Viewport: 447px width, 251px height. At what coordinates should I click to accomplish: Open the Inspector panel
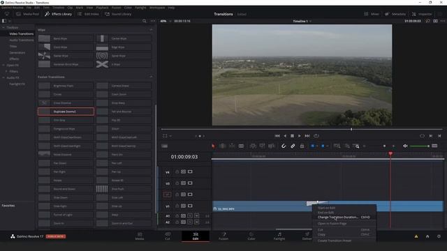pyautogui.click(x=422, y=14)
